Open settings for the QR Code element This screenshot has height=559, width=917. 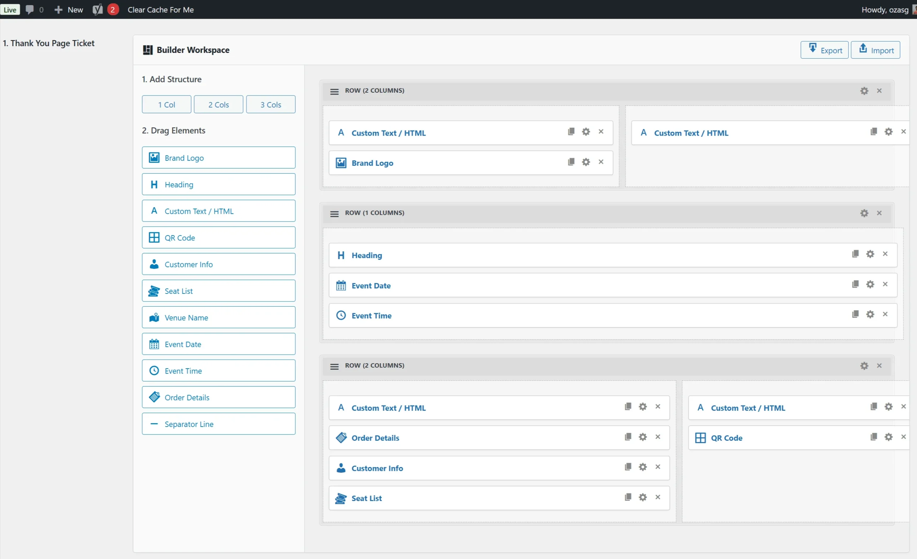pyautogui.click(x=888, y=437)
